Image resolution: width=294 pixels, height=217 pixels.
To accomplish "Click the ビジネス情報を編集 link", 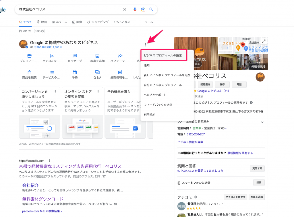I will pos(190,142).
